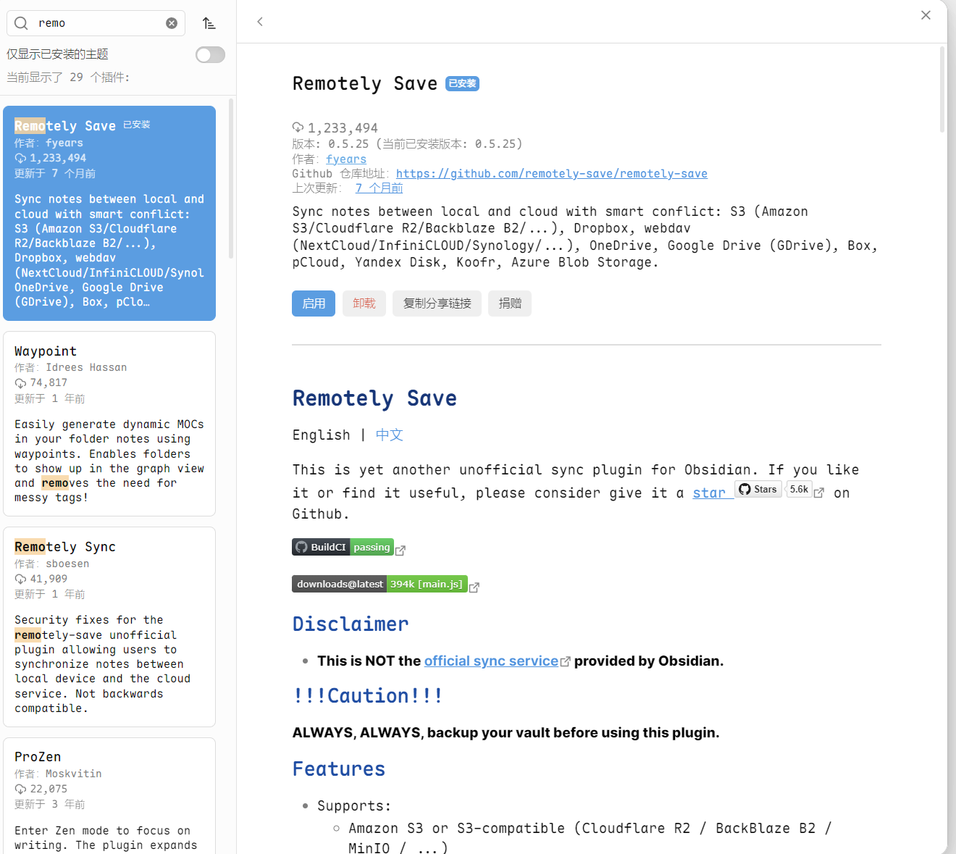Close the community plugins dialog
Screen dimensions: 956x854
coord(926,15)
